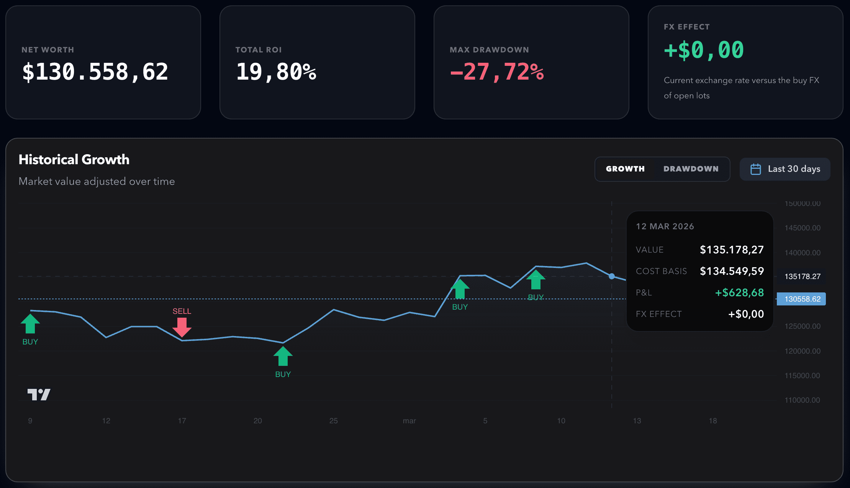Screen dimensions: 850x488
Task: Click the first BUY arrow near day 9
Action: 30,324
